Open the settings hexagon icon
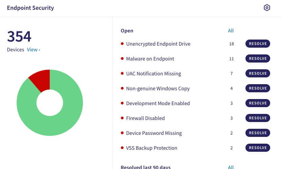This screenshot has width=281, height=169. (267, 8)
